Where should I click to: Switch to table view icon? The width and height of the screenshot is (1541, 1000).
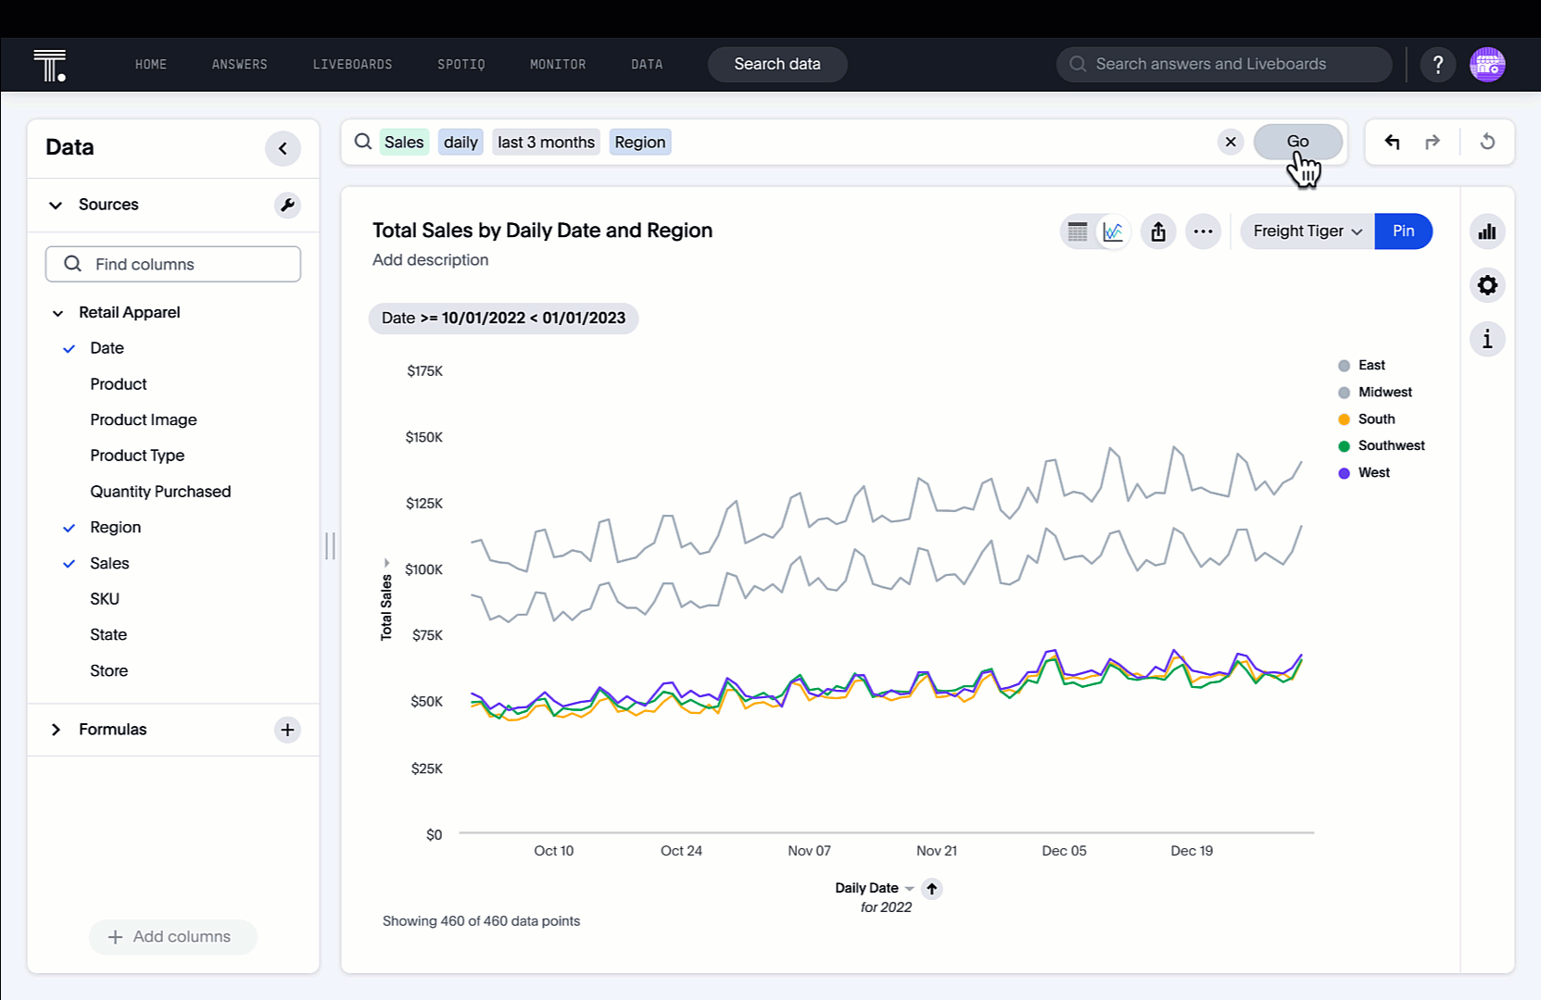(x=1078, y=231)
